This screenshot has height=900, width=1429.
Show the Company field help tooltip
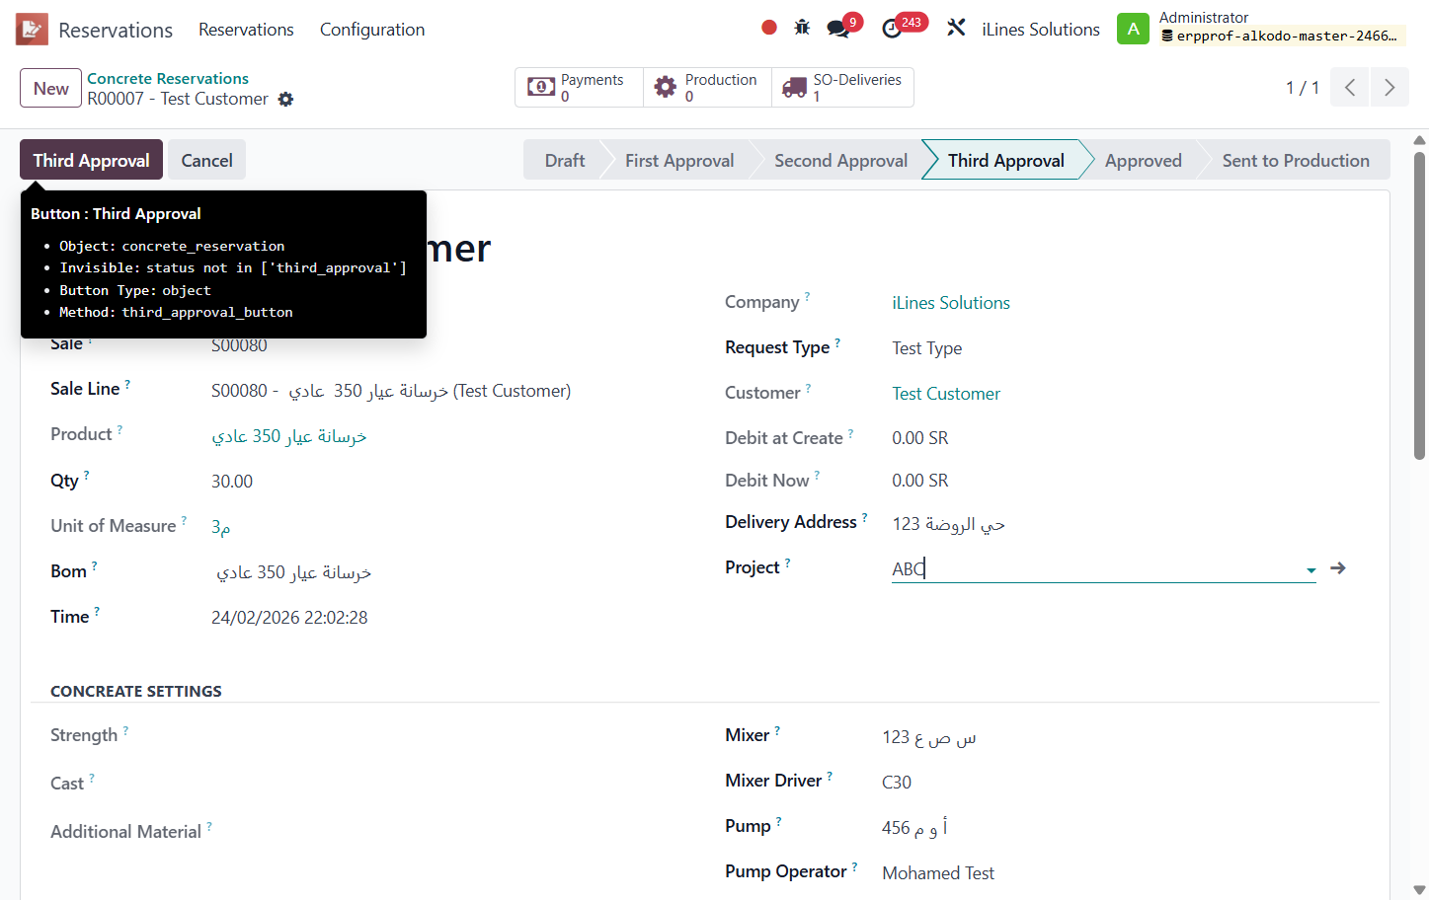click(x=807, y=296)
